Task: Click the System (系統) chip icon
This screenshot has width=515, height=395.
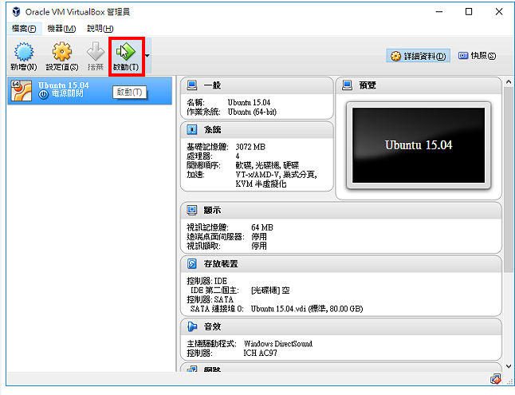Action: pos(192,129)
